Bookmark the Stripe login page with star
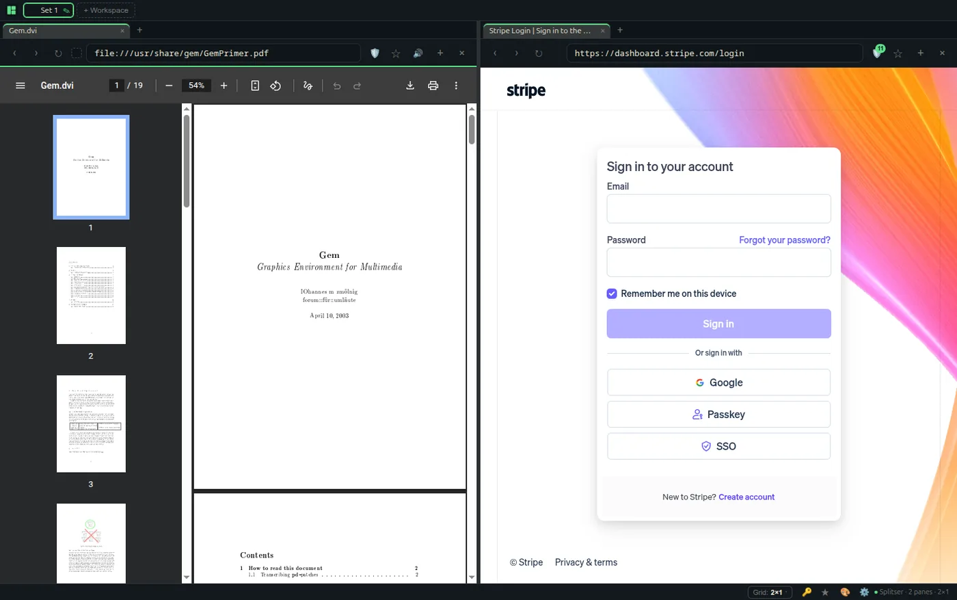This screenshot has width=957, height=600. [898, 53]
